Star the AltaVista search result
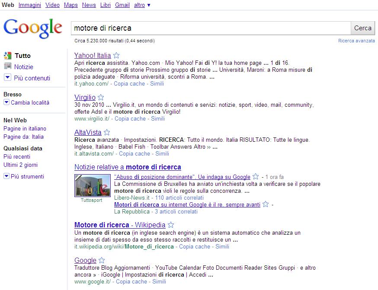Viewport: 378px width, 290px height. coord(107,132)
